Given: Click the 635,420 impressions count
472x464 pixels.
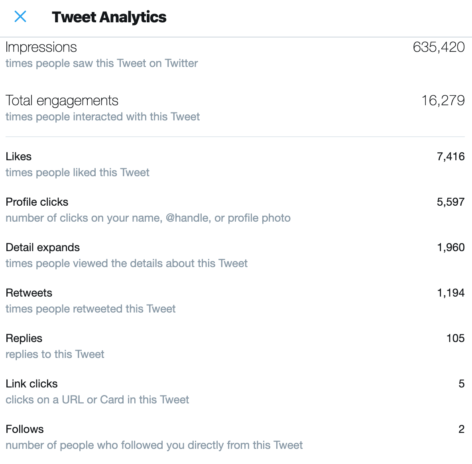Looking at the screenshot, I should (439, 47).
